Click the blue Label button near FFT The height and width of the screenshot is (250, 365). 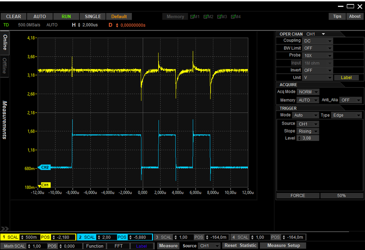[x=141, y=246]
